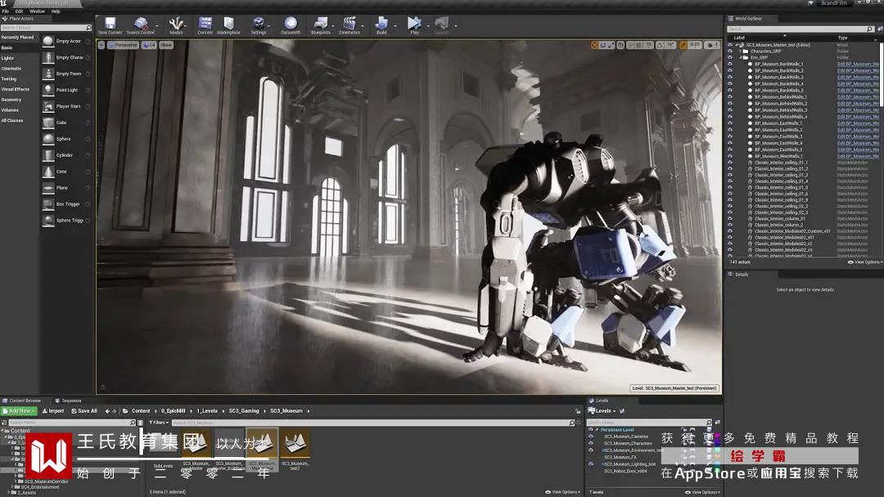Viewport: 884px width, 497px height.
Task: Open View Options in Content Browser
Action: tap(562, 492)
